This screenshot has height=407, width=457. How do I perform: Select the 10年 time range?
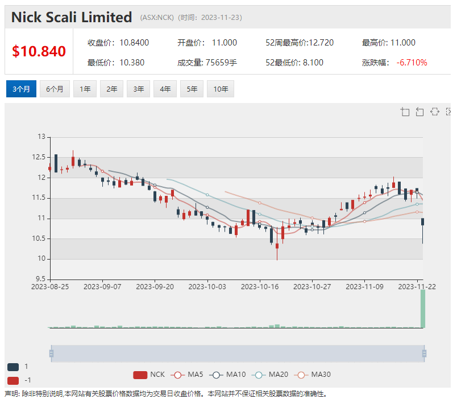coord(221,89)
